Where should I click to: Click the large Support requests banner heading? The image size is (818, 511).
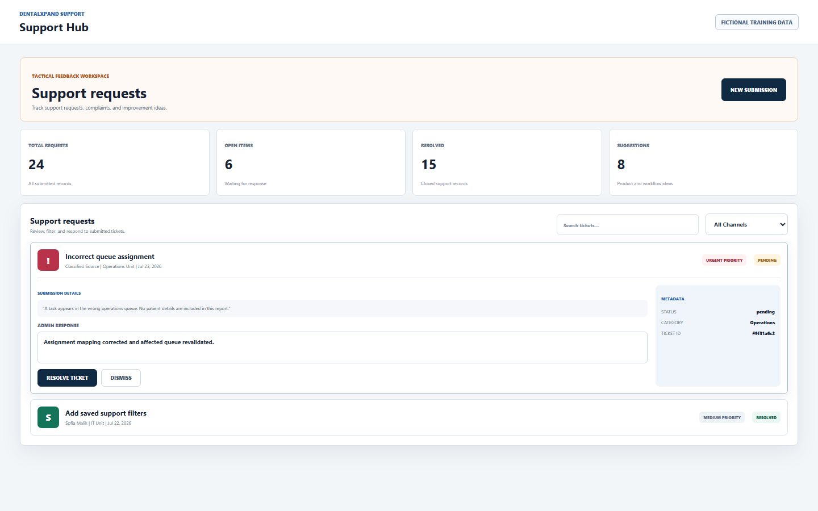pos(89,93)
